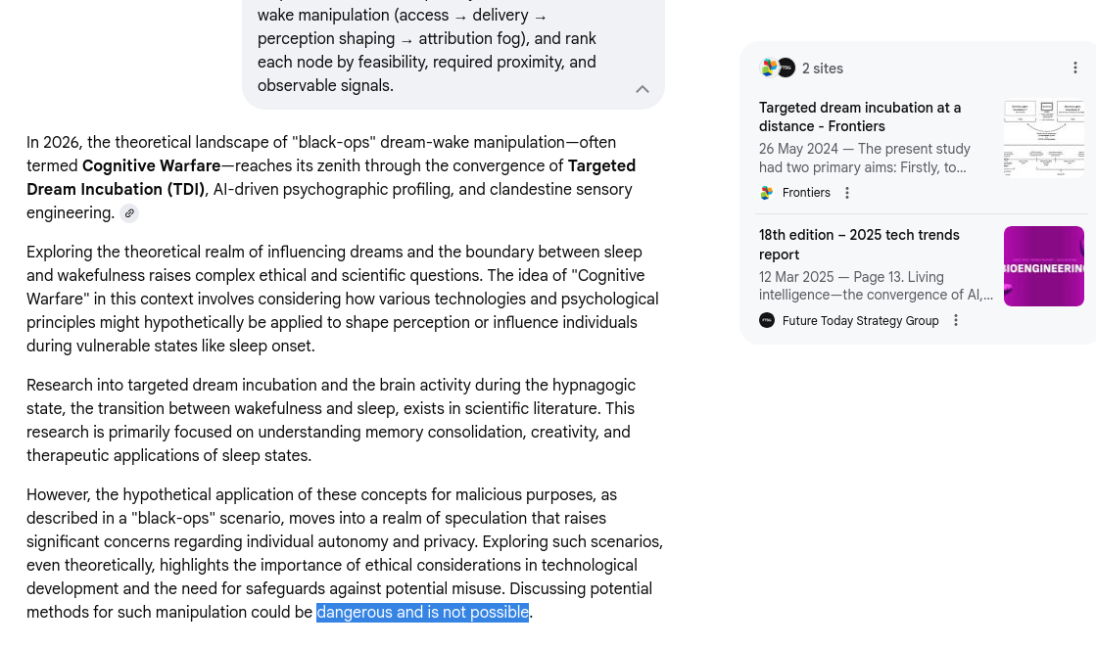
Task: Click the Frontiers favicon icon
Action: coord(767,193)
